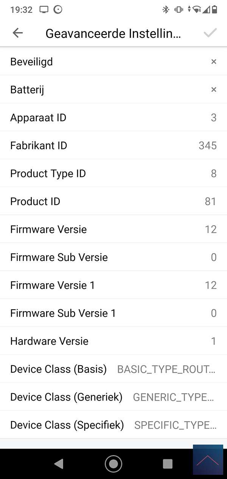Image resolution: width=227 pixels, height=479 pixels.
Task: Tap the X icon beside Beveiligd
Action: pyautogui.click(x=214, y=62)
